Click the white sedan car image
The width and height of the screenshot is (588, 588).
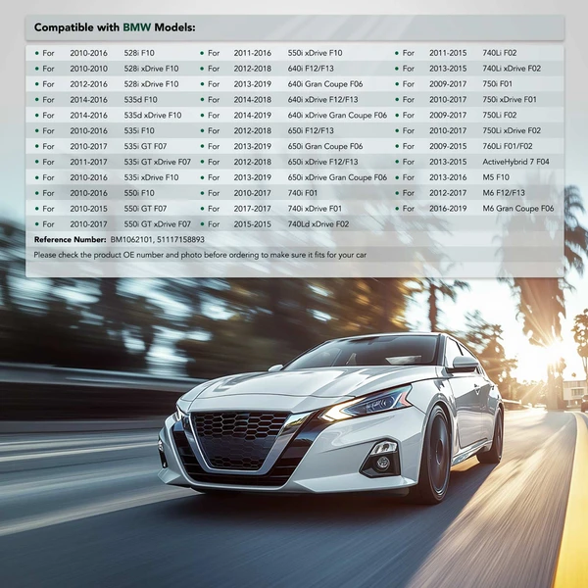[x=333, y=416]
